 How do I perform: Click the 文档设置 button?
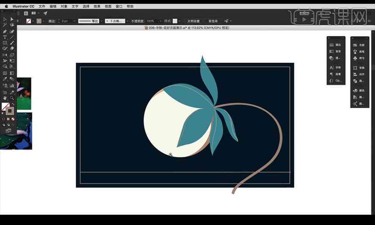(x=194, y=21)
